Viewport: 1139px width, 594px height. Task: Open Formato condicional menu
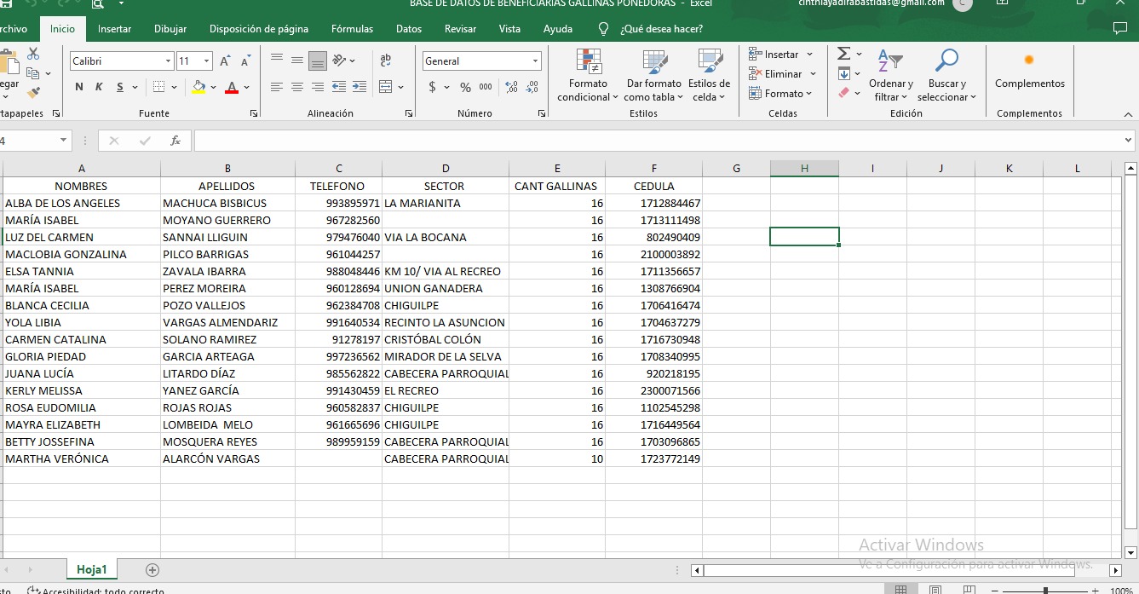coord(588,76)
